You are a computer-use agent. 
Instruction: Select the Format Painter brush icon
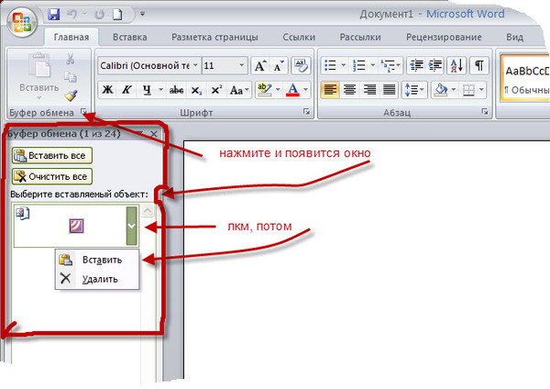71,95
